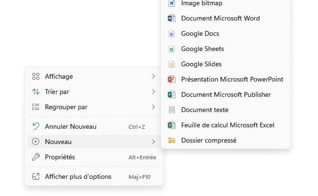Click the Image bitmap file icon
318x196 pixels.
pyautogui.click(x=172, y=3)
